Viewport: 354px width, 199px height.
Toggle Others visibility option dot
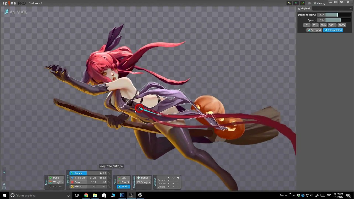[173, 187]
